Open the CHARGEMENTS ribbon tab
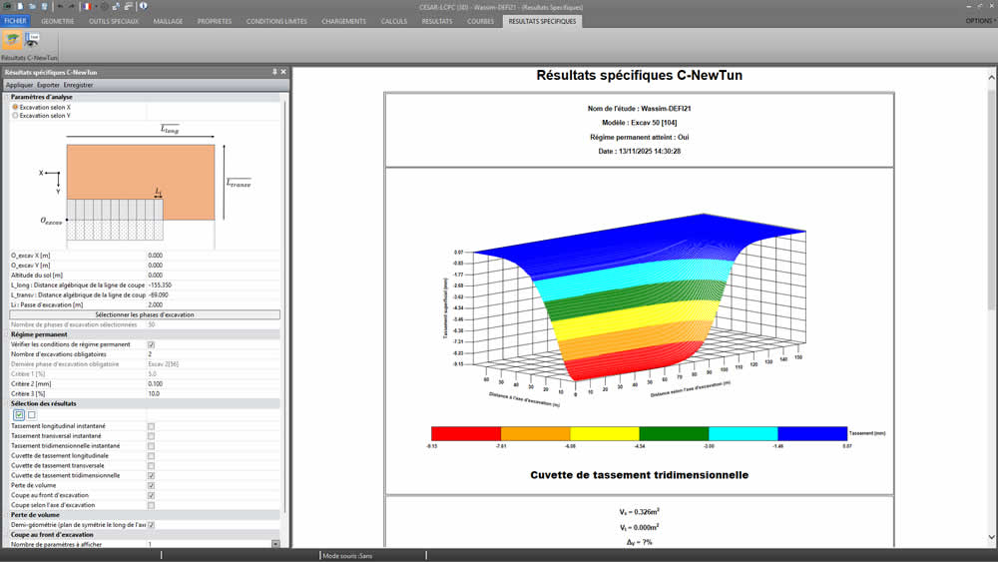Viewport: 998px width, 562px height. [343, 21]
